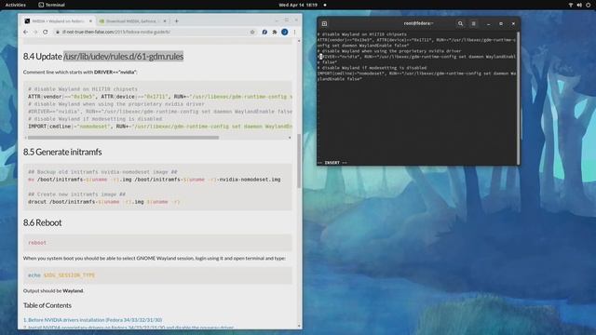Image resolution: width=596 pixels, height=335 pixels.
Task: Open the Before NVIDIA drivers installation link
Action: pyautogui.click(x=93, y=320)
